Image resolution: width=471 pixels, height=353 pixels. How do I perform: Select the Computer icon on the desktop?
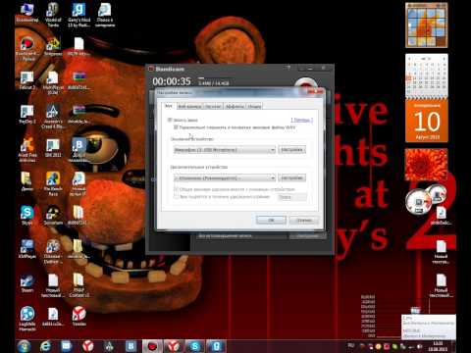[27, 13]
